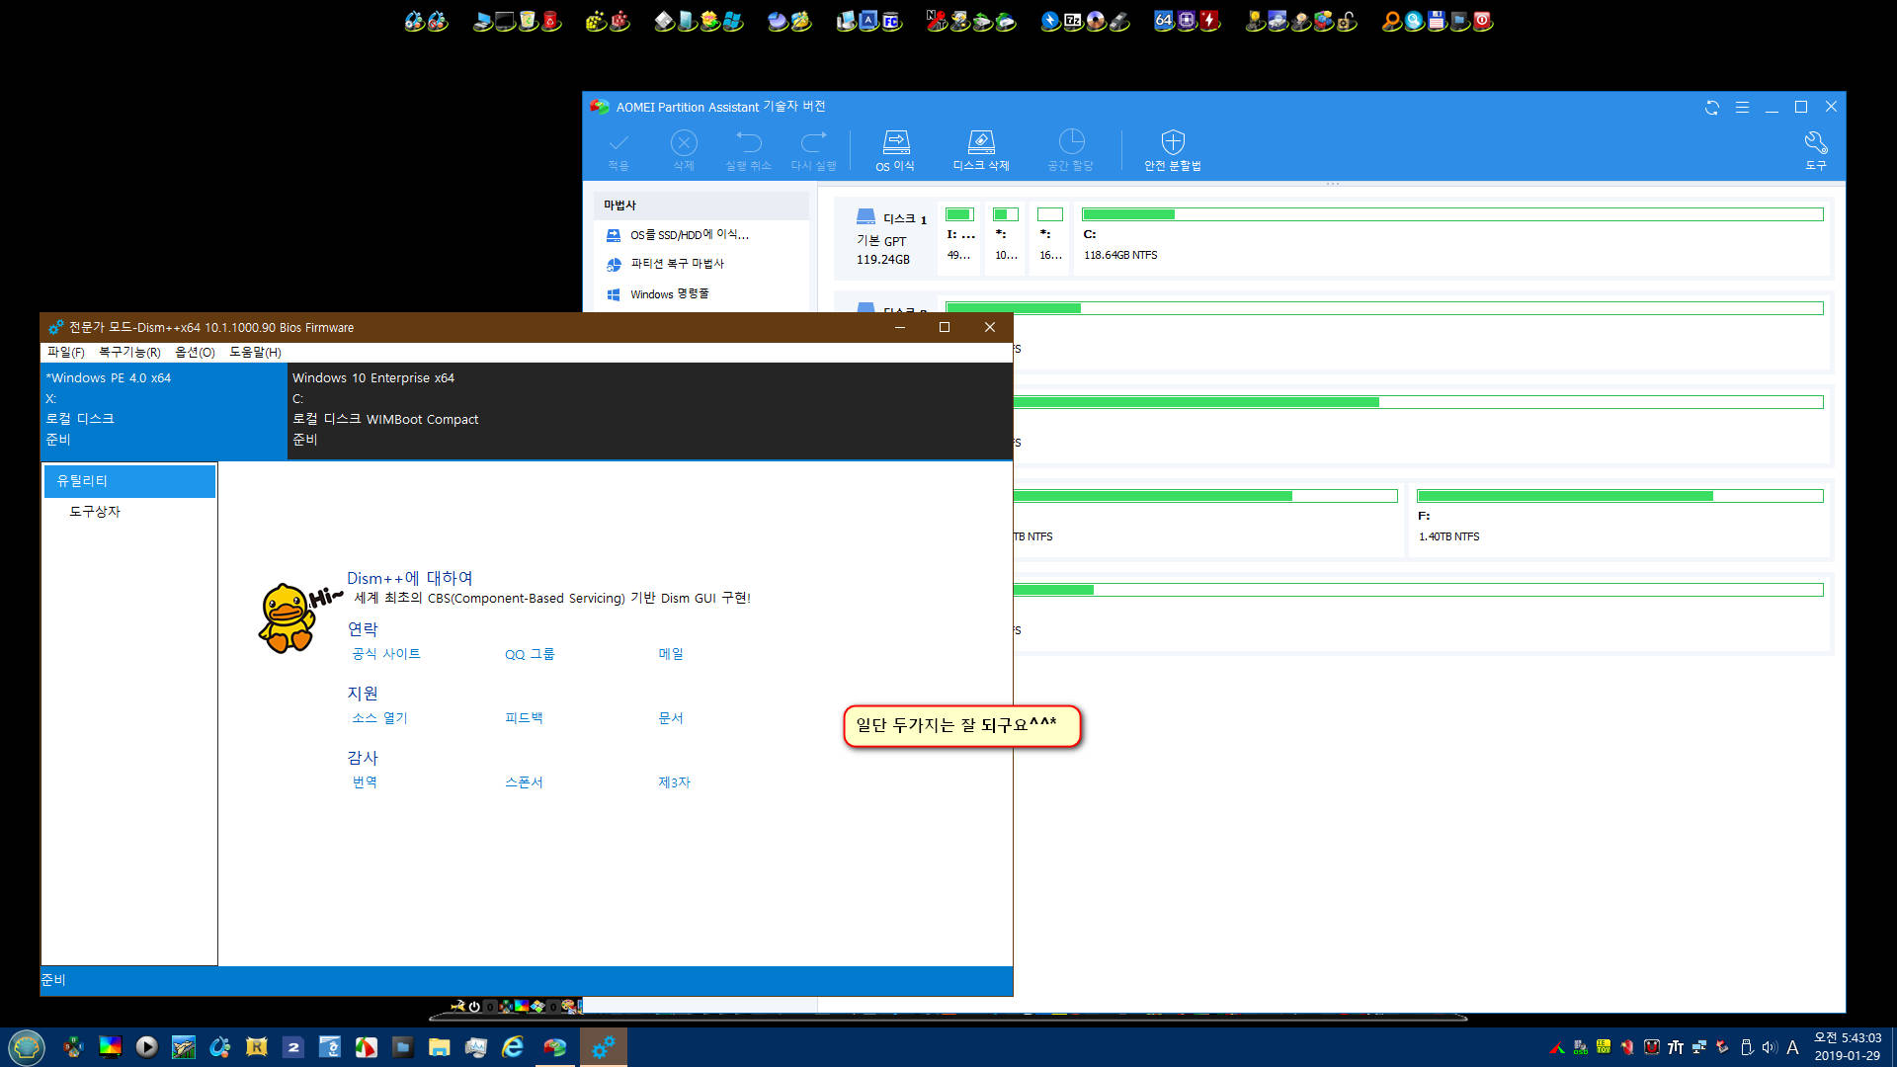Open the 제3자 link
This screenshot has height=1067, width=1897.
674,782
